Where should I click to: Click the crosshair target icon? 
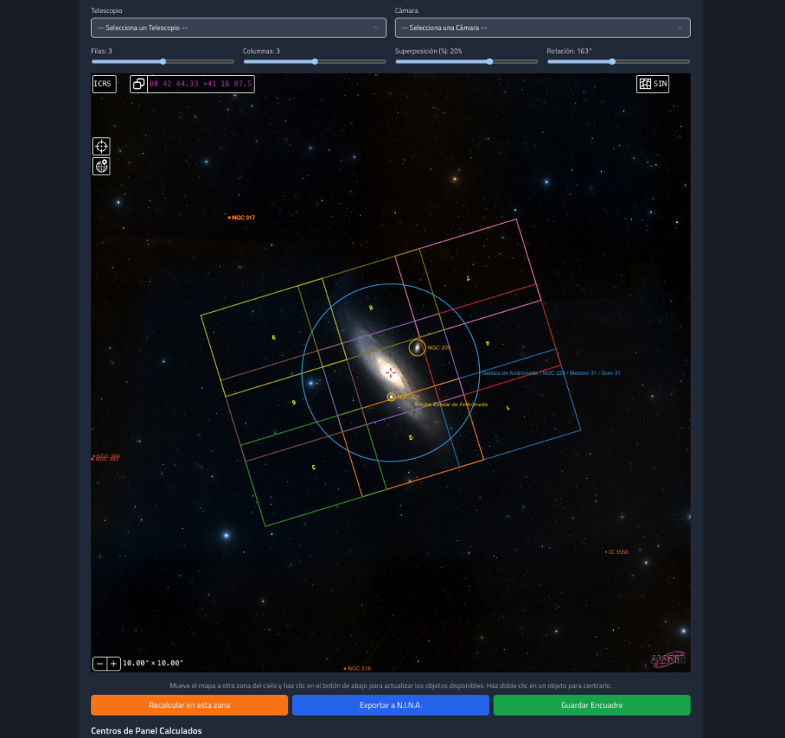102,146
